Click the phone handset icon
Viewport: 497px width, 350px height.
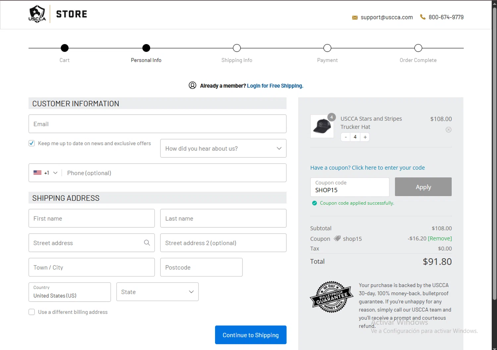pos(423,17)
